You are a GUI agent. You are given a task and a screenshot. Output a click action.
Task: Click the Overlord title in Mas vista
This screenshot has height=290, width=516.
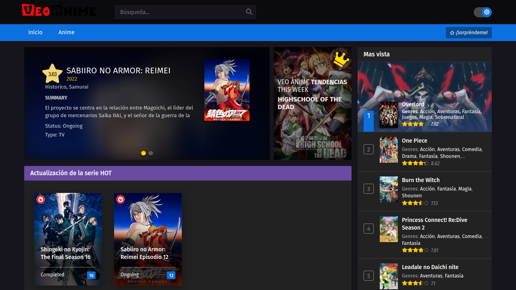[x=413, y=104]
